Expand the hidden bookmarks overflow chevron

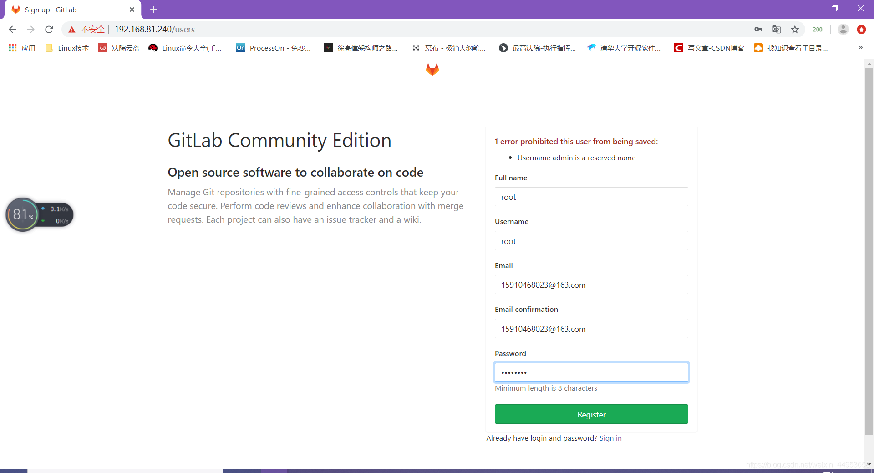pyautogui.click(x=860, y=47)
